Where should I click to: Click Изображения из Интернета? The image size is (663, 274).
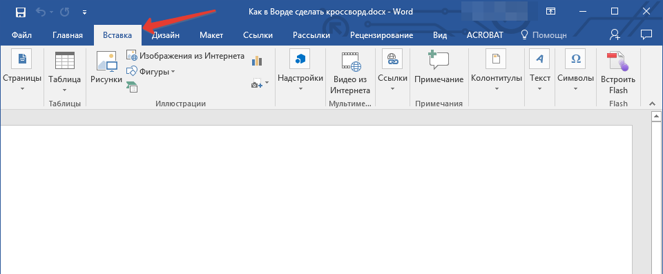[186, 56]
